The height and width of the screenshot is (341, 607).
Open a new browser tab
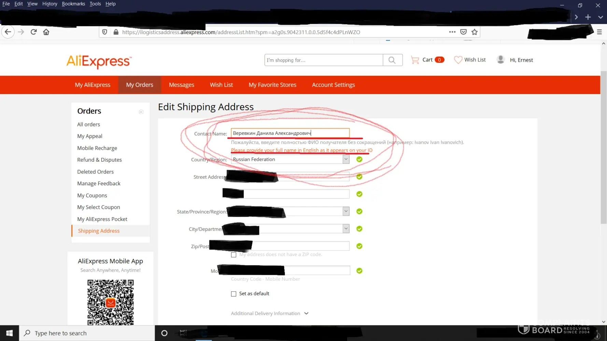tap(588, 17)
